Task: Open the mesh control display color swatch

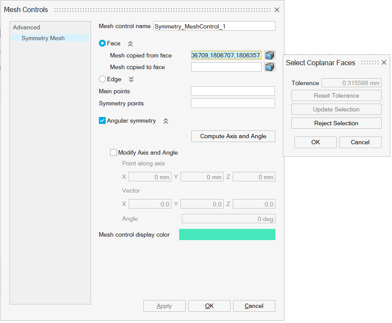Action: pos(227,234)
